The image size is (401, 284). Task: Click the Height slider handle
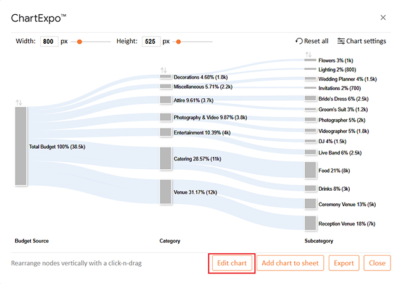tap(178, 42)
